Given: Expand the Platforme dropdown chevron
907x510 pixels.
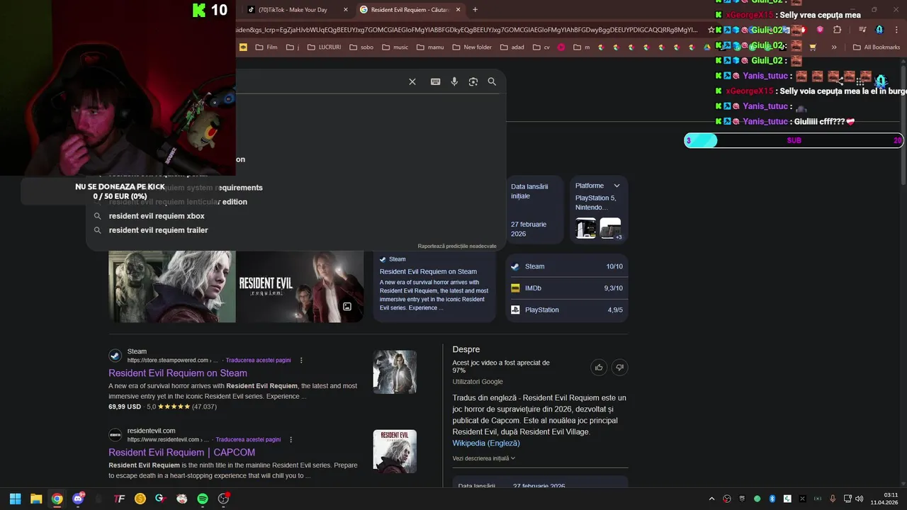Looking at the screenshot, I should coord(616,186).
